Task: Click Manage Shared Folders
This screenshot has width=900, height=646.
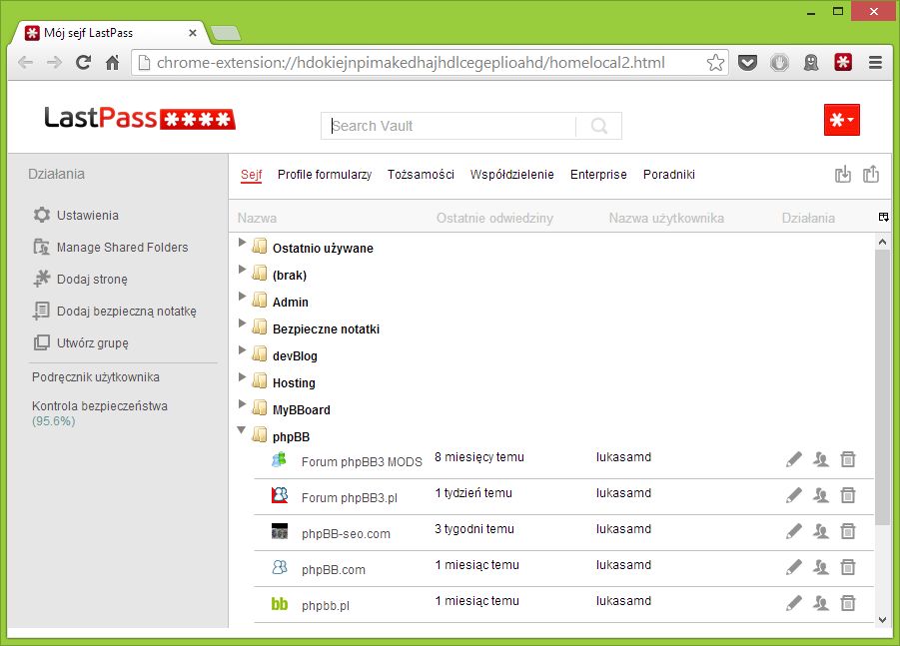Action: (111, 248)
